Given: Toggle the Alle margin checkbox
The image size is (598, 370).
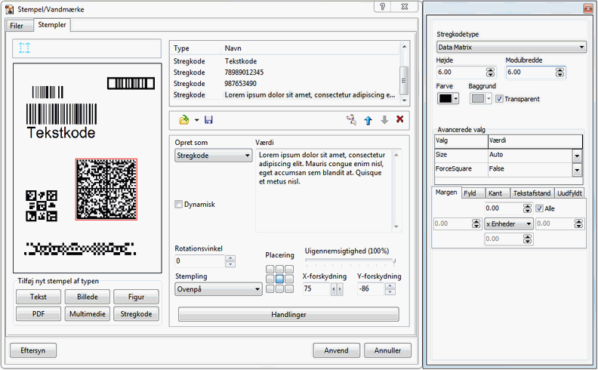Looking at the screenshot, I should click(x=539, y=208).
